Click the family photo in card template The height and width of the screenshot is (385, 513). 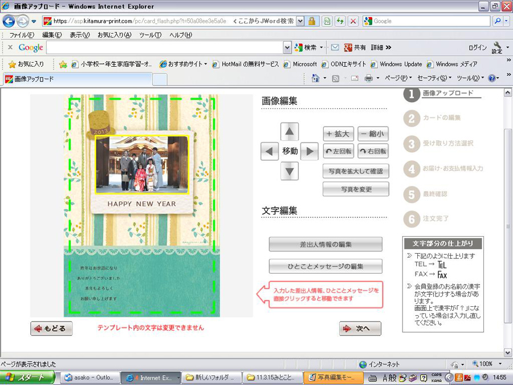coord(142,164)
